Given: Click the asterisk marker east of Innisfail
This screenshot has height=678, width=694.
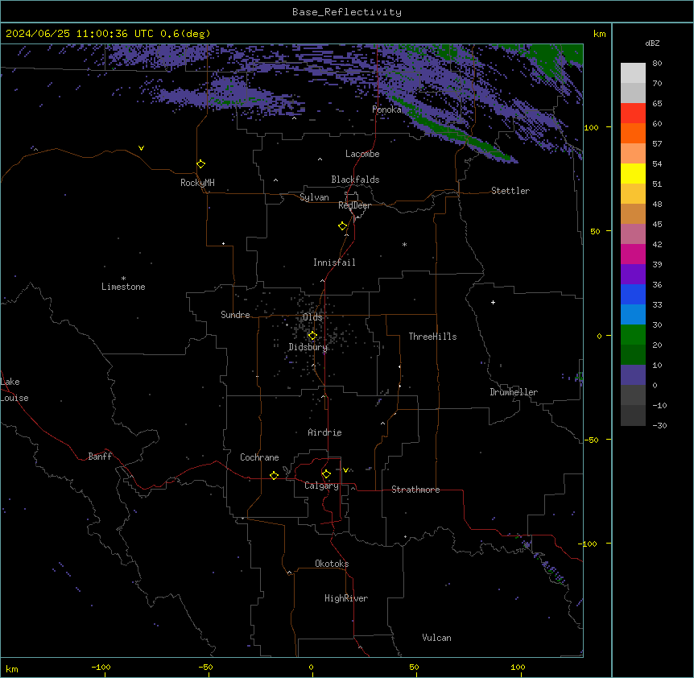Looking at the screenshot, I should pos(404,244).
